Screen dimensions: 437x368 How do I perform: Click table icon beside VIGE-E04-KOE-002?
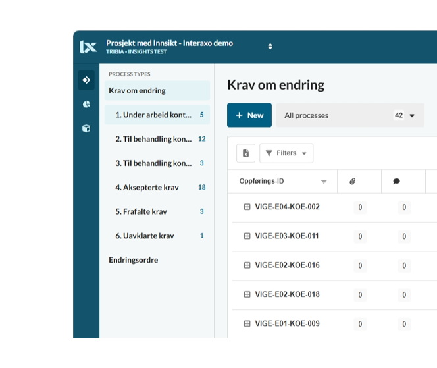coord(247,207)
